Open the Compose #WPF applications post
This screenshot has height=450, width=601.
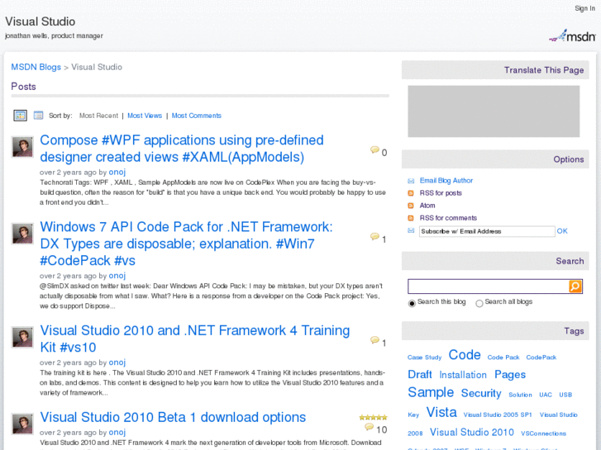pos(182,149)
